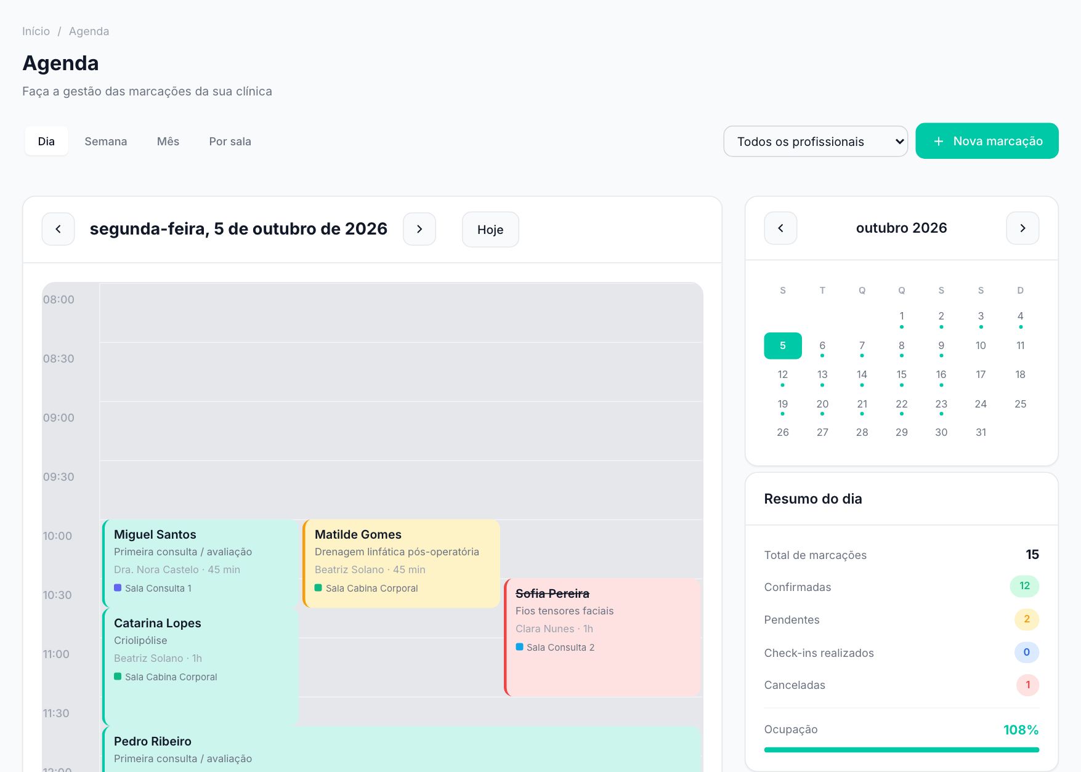Click the plus icon on Nova marcação
Viewport: 1081px width, 772px height.
click(939, 141)
